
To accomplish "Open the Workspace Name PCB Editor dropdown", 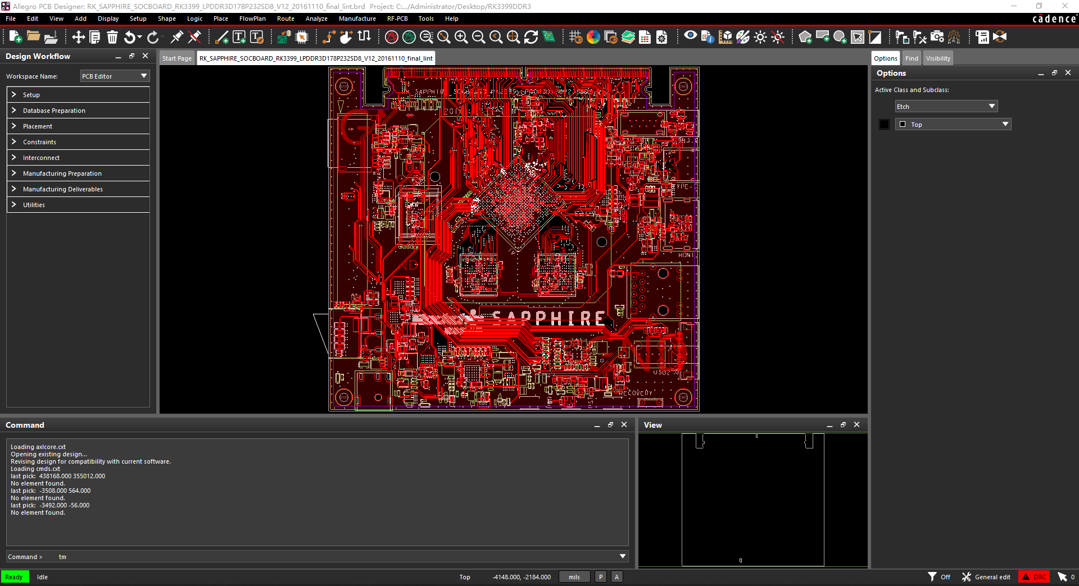I will coord(115,76).
